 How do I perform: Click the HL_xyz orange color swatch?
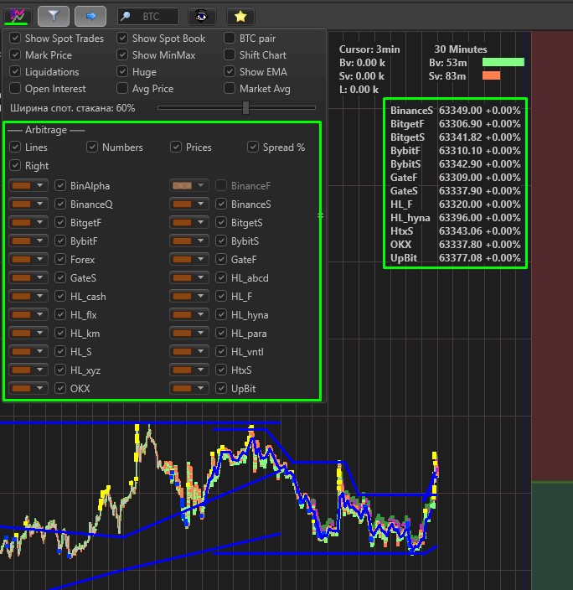pyautogui.click(x=22, y=370)
